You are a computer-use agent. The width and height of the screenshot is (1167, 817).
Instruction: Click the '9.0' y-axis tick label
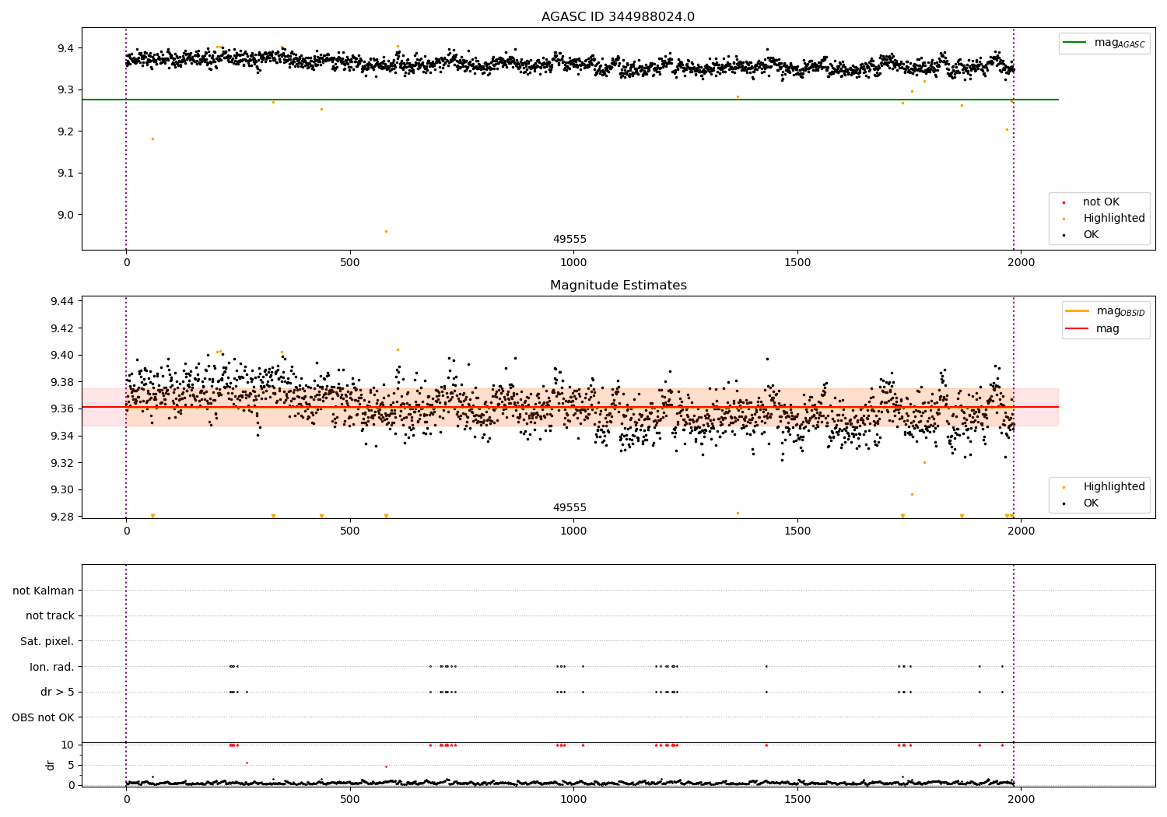(66, 215)
